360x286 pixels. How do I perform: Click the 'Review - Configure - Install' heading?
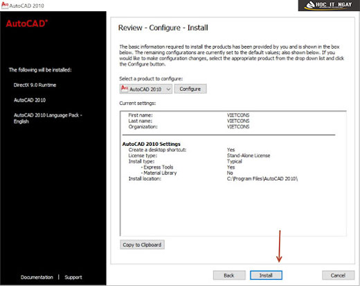[163, 28]
